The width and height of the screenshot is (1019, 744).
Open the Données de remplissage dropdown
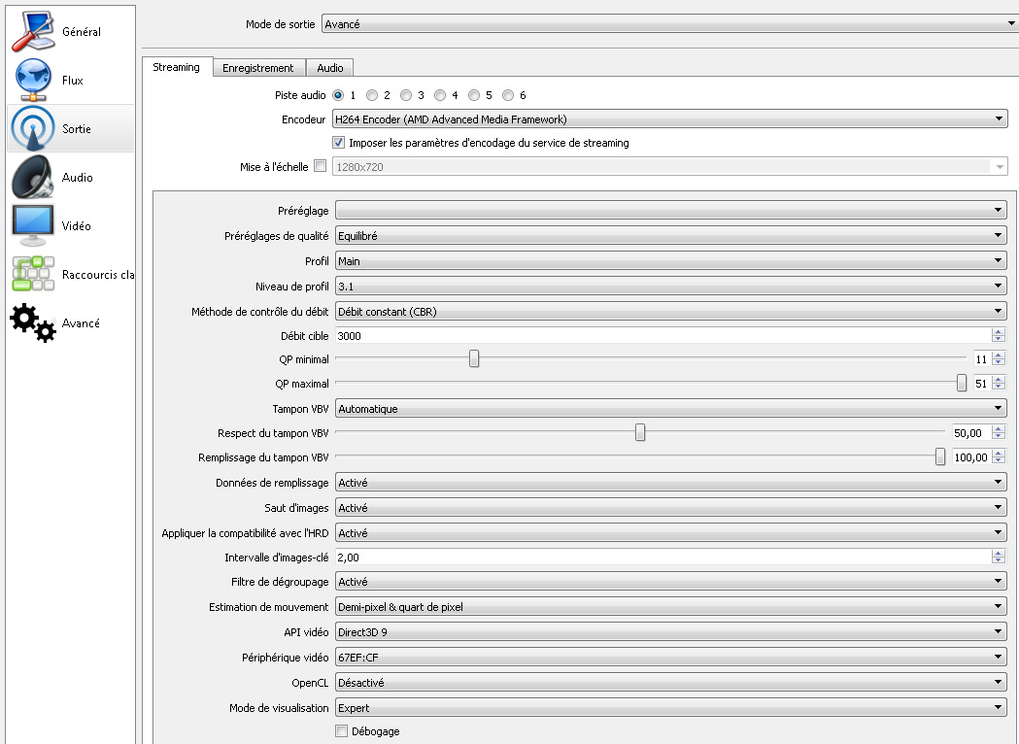[x=670, y=482]
